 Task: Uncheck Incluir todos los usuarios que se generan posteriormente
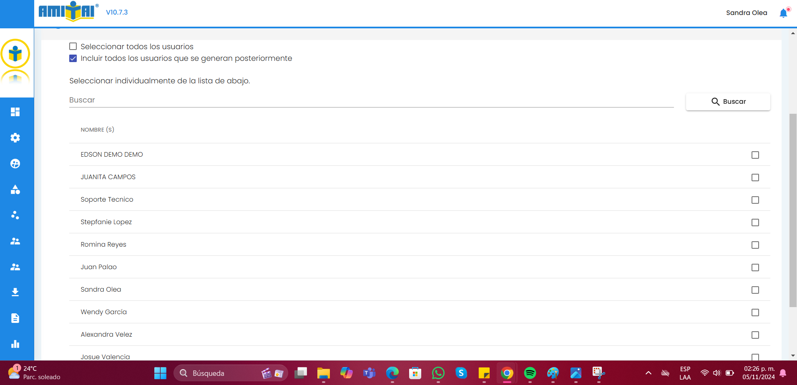(73, 58)
